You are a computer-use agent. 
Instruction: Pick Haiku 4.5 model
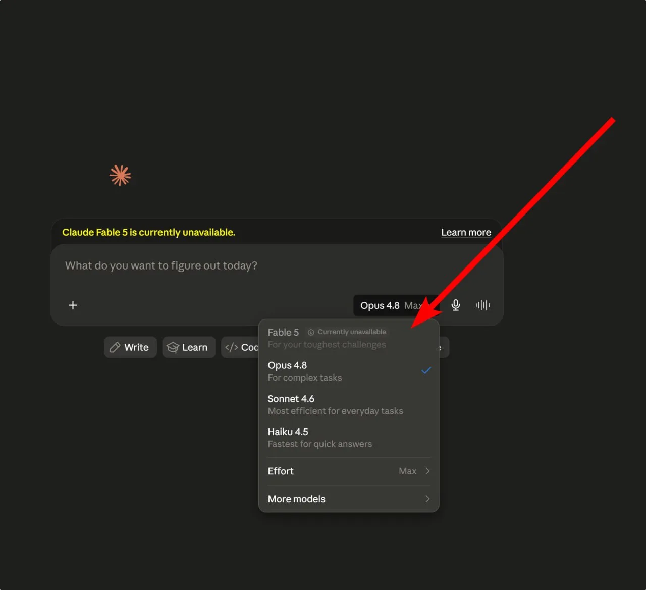[349, 438]
